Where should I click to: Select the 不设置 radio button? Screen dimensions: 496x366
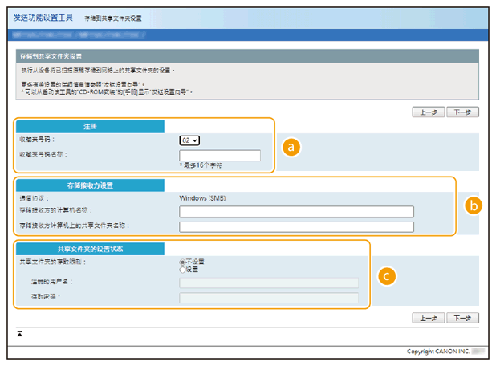pyautogui.click(x=183, y=262)
